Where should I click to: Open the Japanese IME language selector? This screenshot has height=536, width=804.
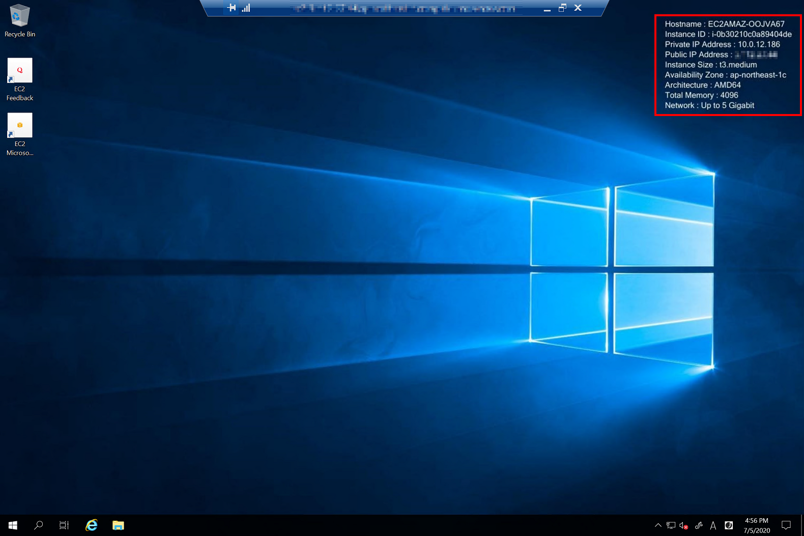pos(729,525)
